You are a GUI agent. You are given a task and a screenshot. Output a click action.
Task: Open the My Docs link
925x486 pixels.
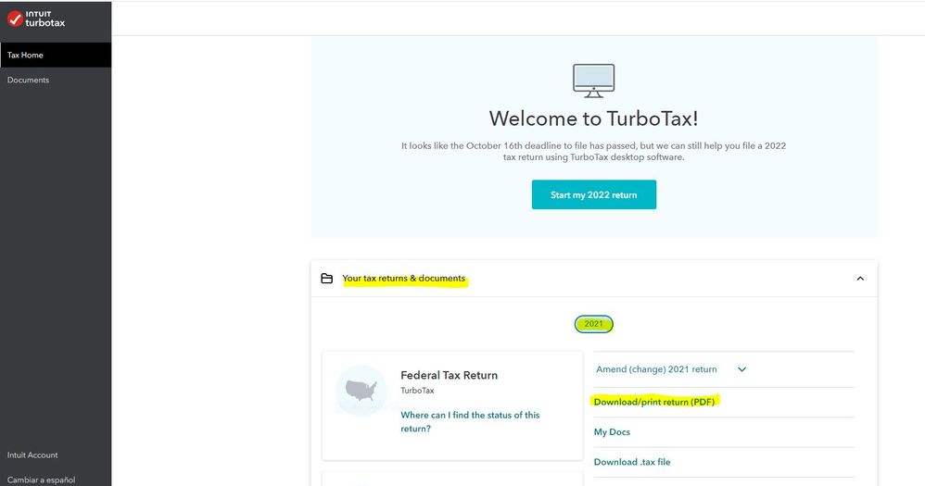pos(612,431)
